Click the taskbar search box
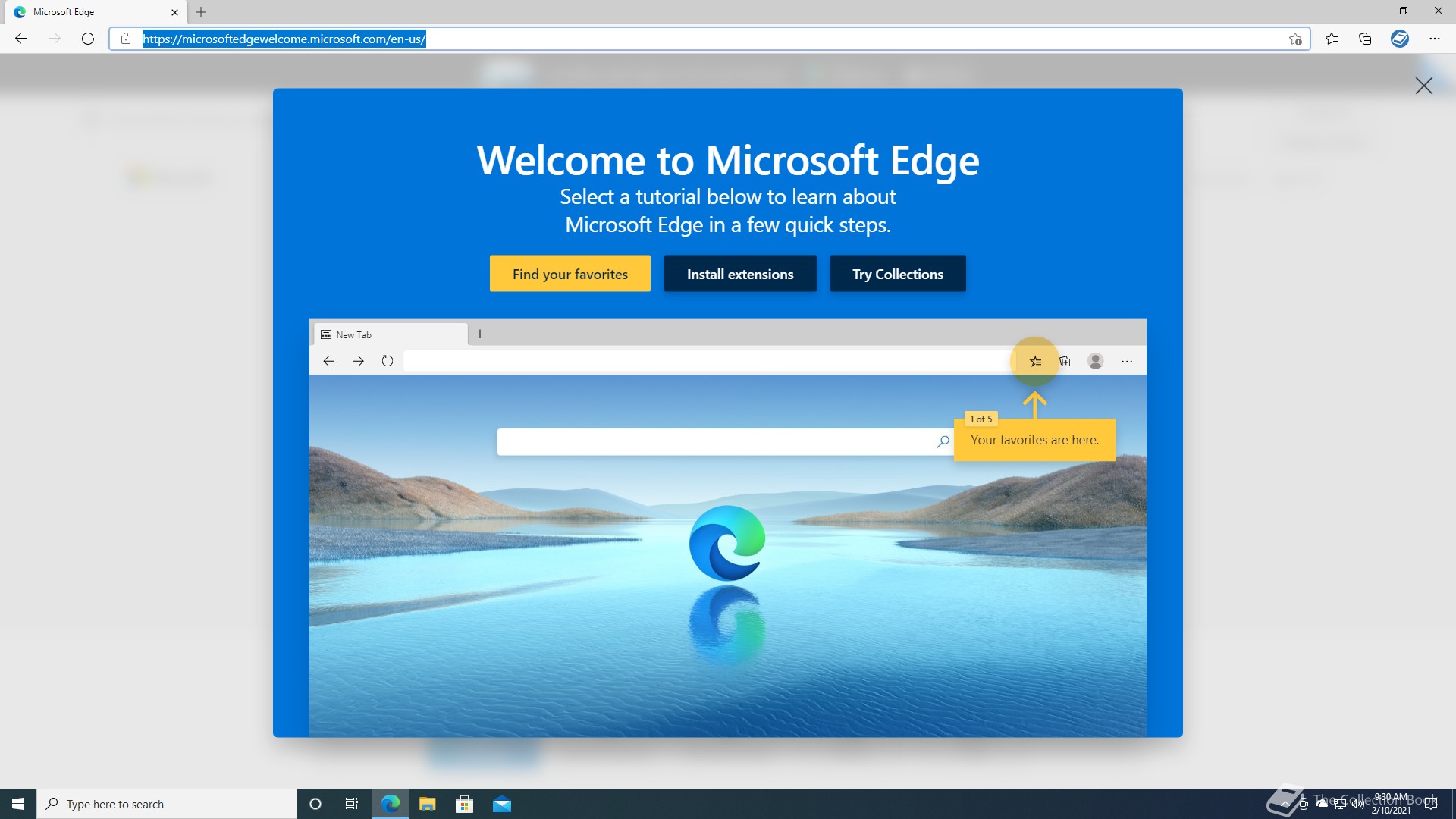Image resolution: width=1456 pixels, height=819 pixels. click(167, 804)
